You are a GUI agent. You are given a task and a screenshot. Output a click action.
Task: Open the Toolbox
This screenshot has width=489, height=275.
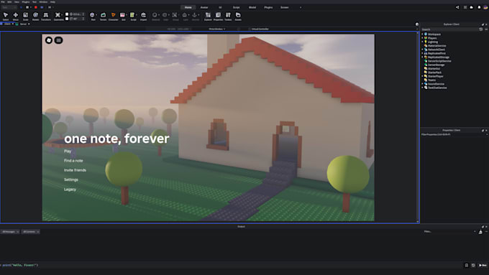(228, 17)
